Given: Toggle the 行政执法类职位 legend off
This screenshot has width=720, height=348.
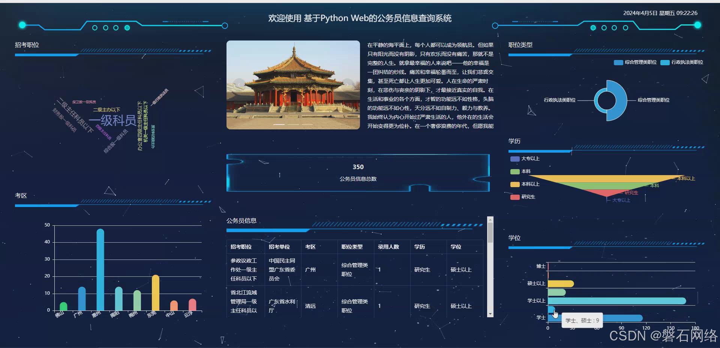Looking at the screenshot, I should [x=664, y=62].
